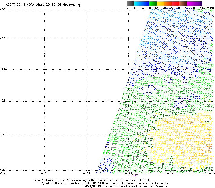Click the 18:27 timestamp below the map
Viewport: 215px width, 188px height.
[x=134, y=175]
